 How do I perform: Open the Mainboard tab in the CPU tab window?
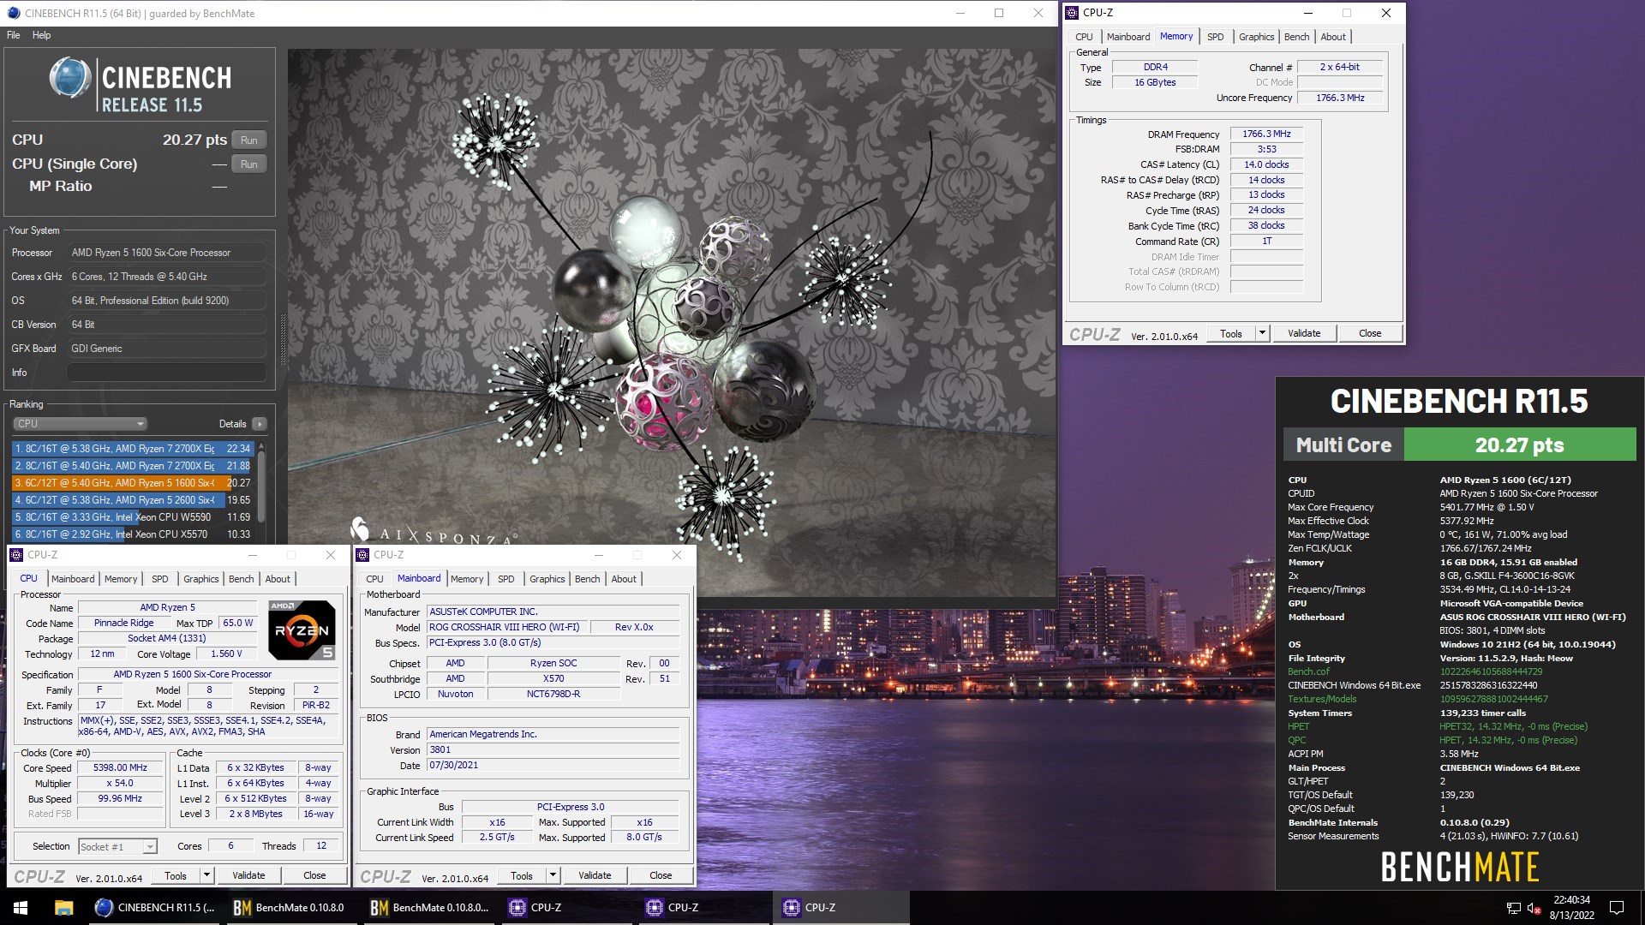(73, 579)
